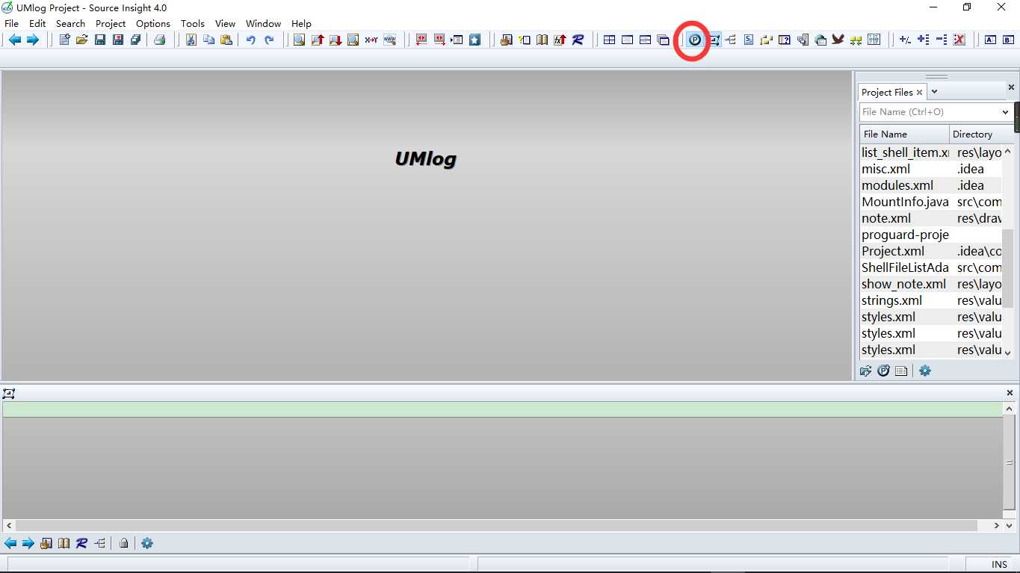
Task: Sort by the File Name column header
Action: (904, 134)
